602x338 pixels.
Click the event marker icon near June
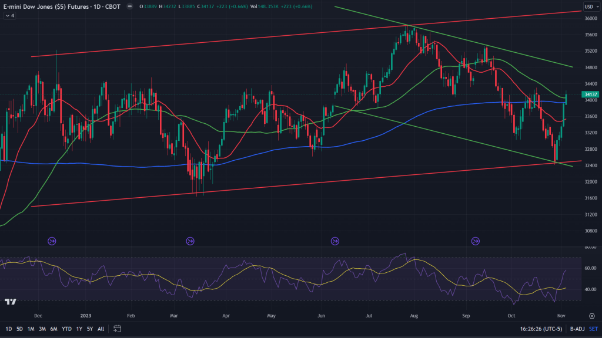(x=335, y=241)
